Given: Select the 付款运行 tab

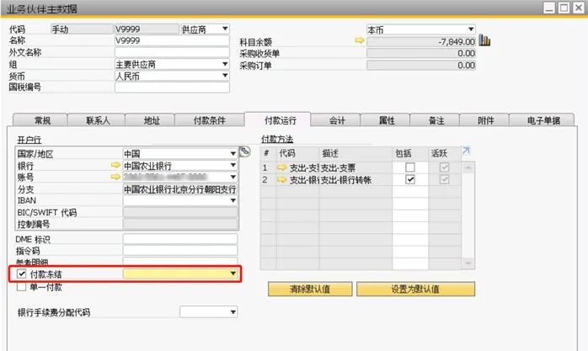Looking at the screenshot, I should (278, 120).
